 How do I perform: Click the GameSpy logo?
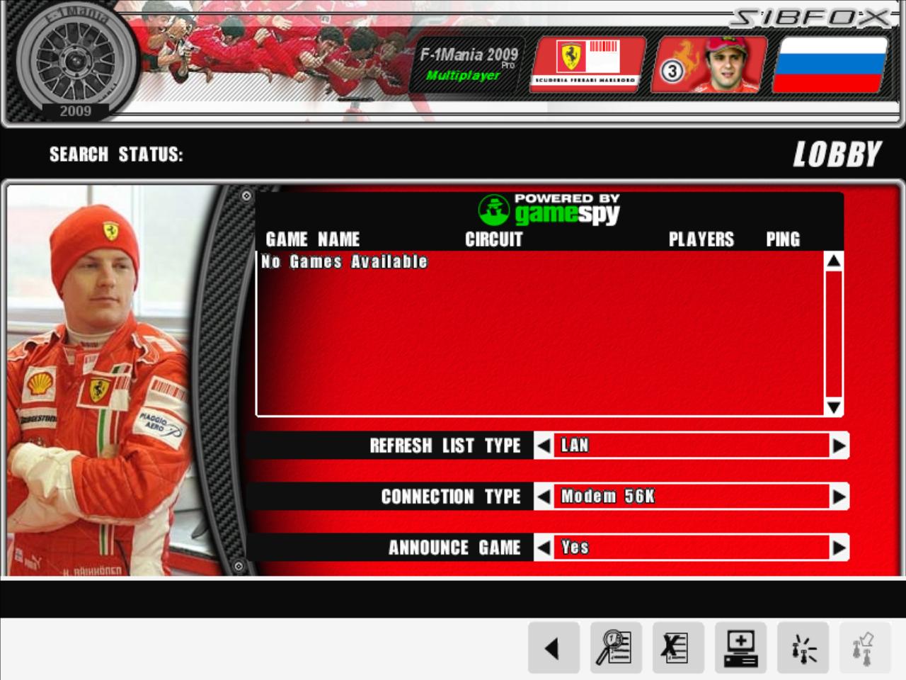point(549,210)
